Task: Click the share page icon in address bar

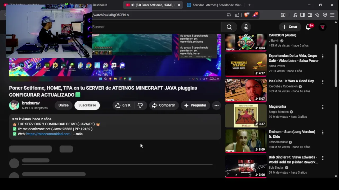Action: pyautogui.click(x=237, y=15)
